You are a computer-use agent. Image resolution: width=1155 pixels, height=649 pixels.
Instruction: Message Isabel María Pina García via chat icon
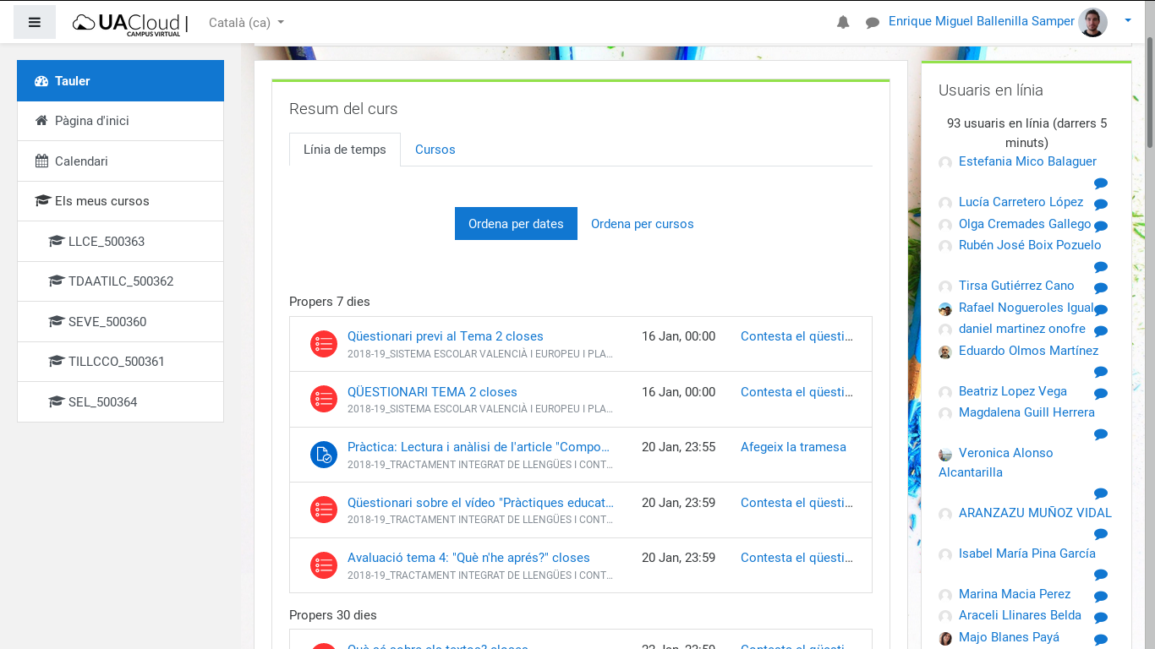click(1101, 575)
